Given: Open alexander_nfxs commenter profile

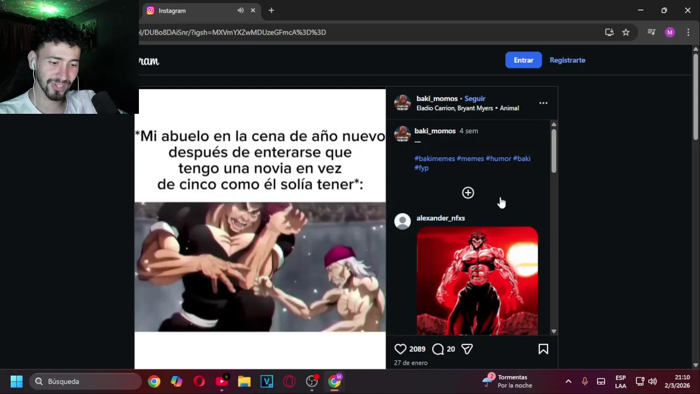Looking at the screenshot, I should (441, 218).
